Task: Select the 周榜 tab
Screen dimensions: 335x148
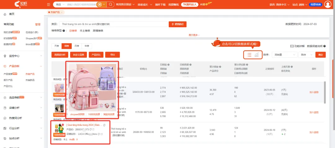Action: [x=66, y=46]
